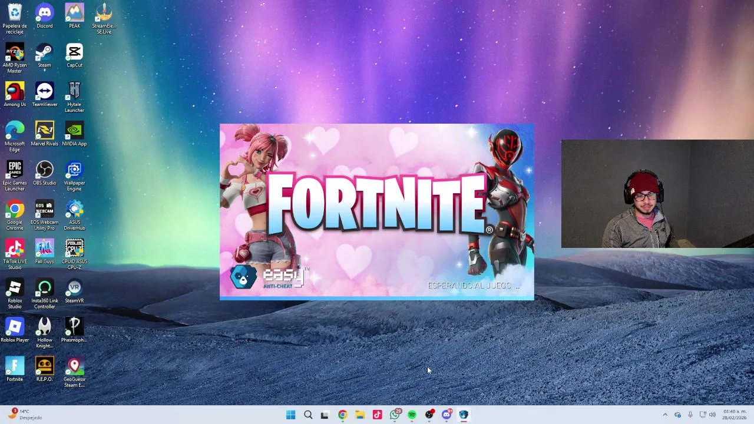
Task: Open the clock showing 01:40 a. m.
Action: coord(735,415)
